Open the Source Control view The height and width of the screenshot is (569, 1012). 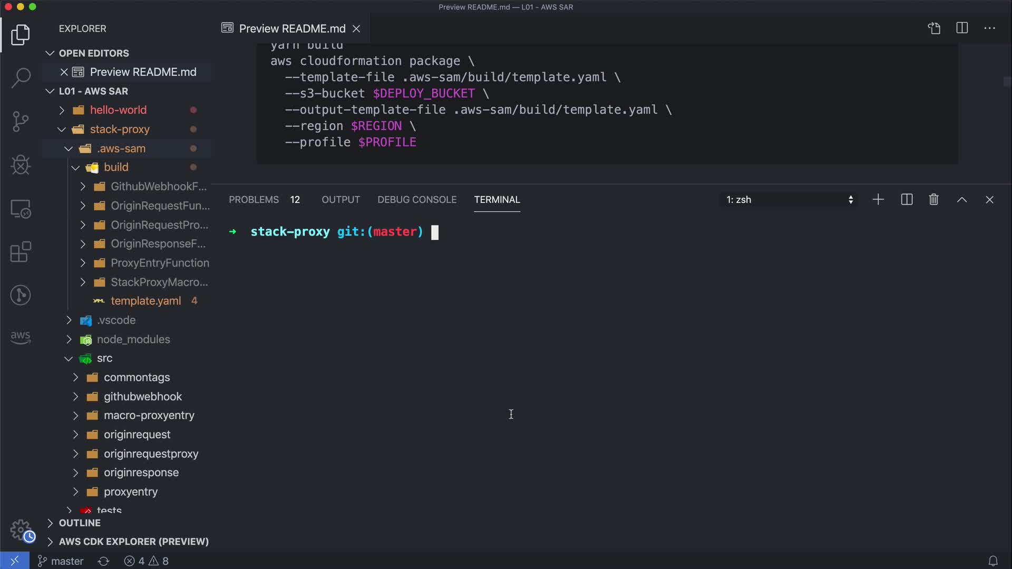coord(21,122)
